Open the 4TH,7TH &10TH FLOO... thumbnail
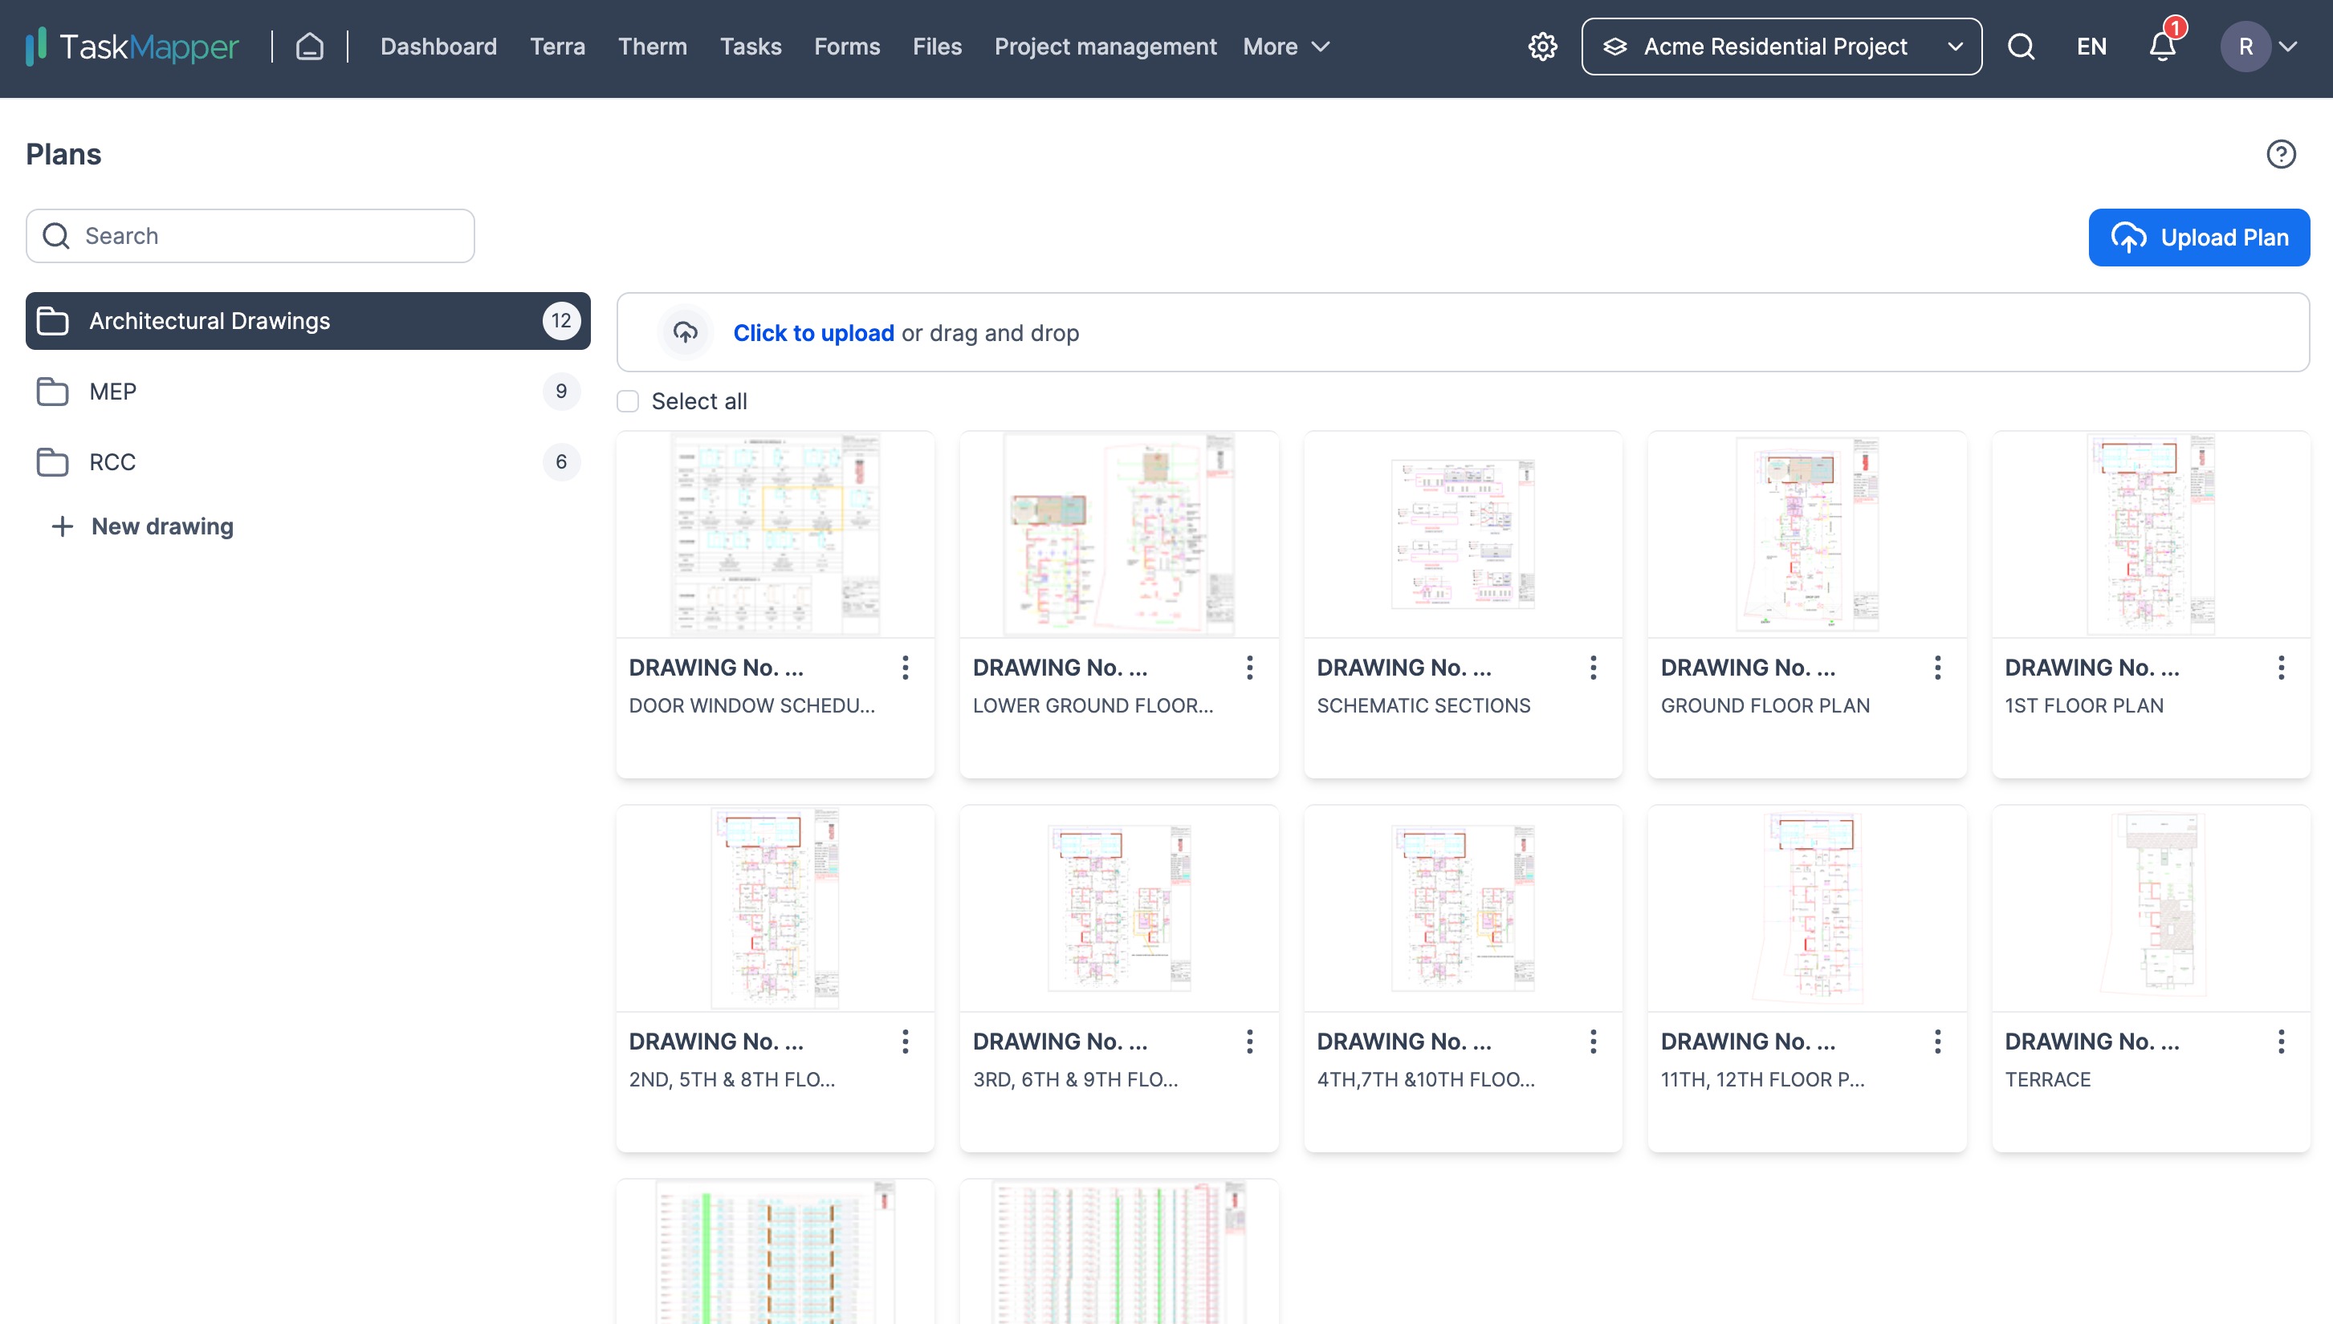The image size is (2333, 1324). point(1463,908)
